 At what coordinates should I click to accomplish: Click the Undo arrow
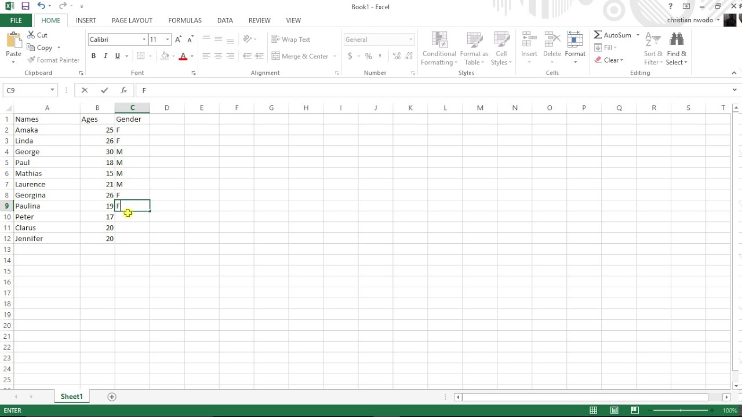click(41, 6)
